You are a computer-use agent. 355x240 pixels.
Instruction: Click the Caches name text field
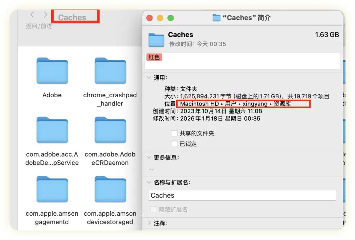click(x=242, y=195)
